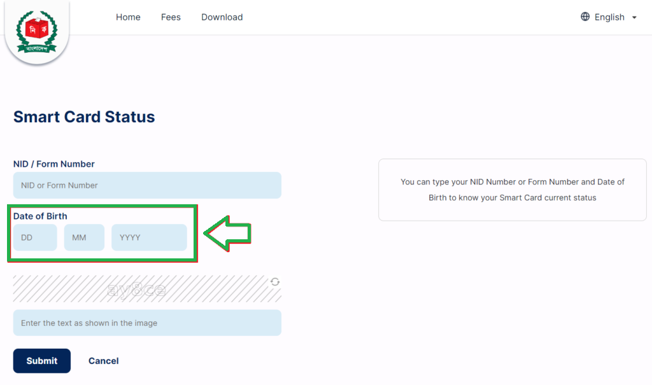Select the YYYY year input
The image size is (652, 385).
pyautogui.click(x=149, y=237)
